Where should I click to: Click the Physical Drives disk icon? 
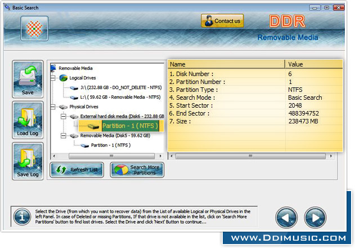click(63, 107)
